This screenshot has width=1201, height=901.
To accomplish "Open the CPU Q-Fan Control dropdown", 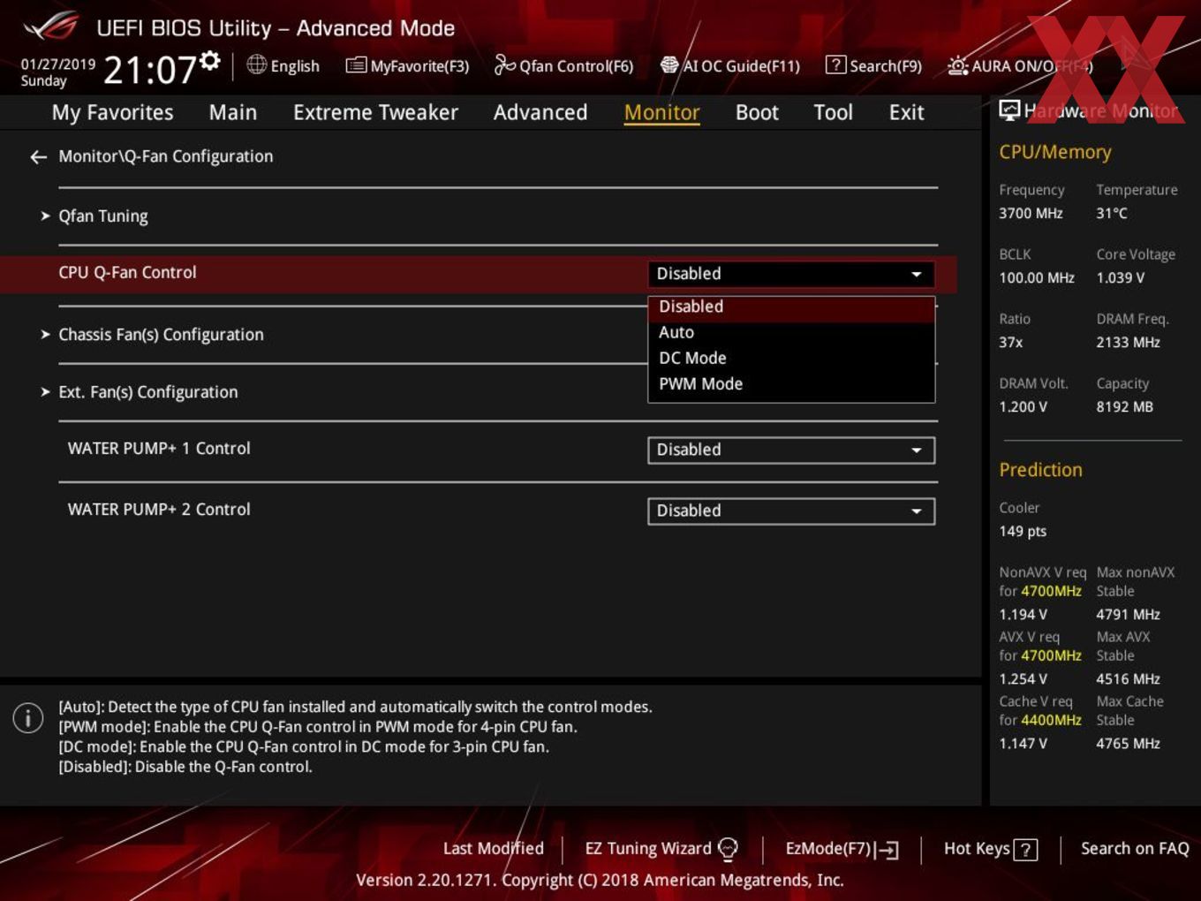I will point(791,274).
